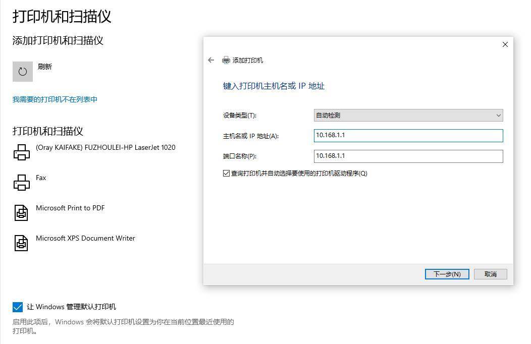Select the 端口名称 text field
This screenshot has height=344, width=531.
408,156
